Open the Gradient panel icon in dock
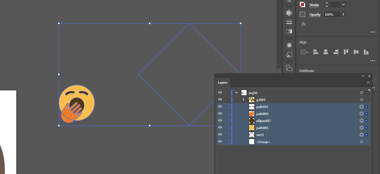Screen dimensions: 380x174 click(x=289, y=31)
